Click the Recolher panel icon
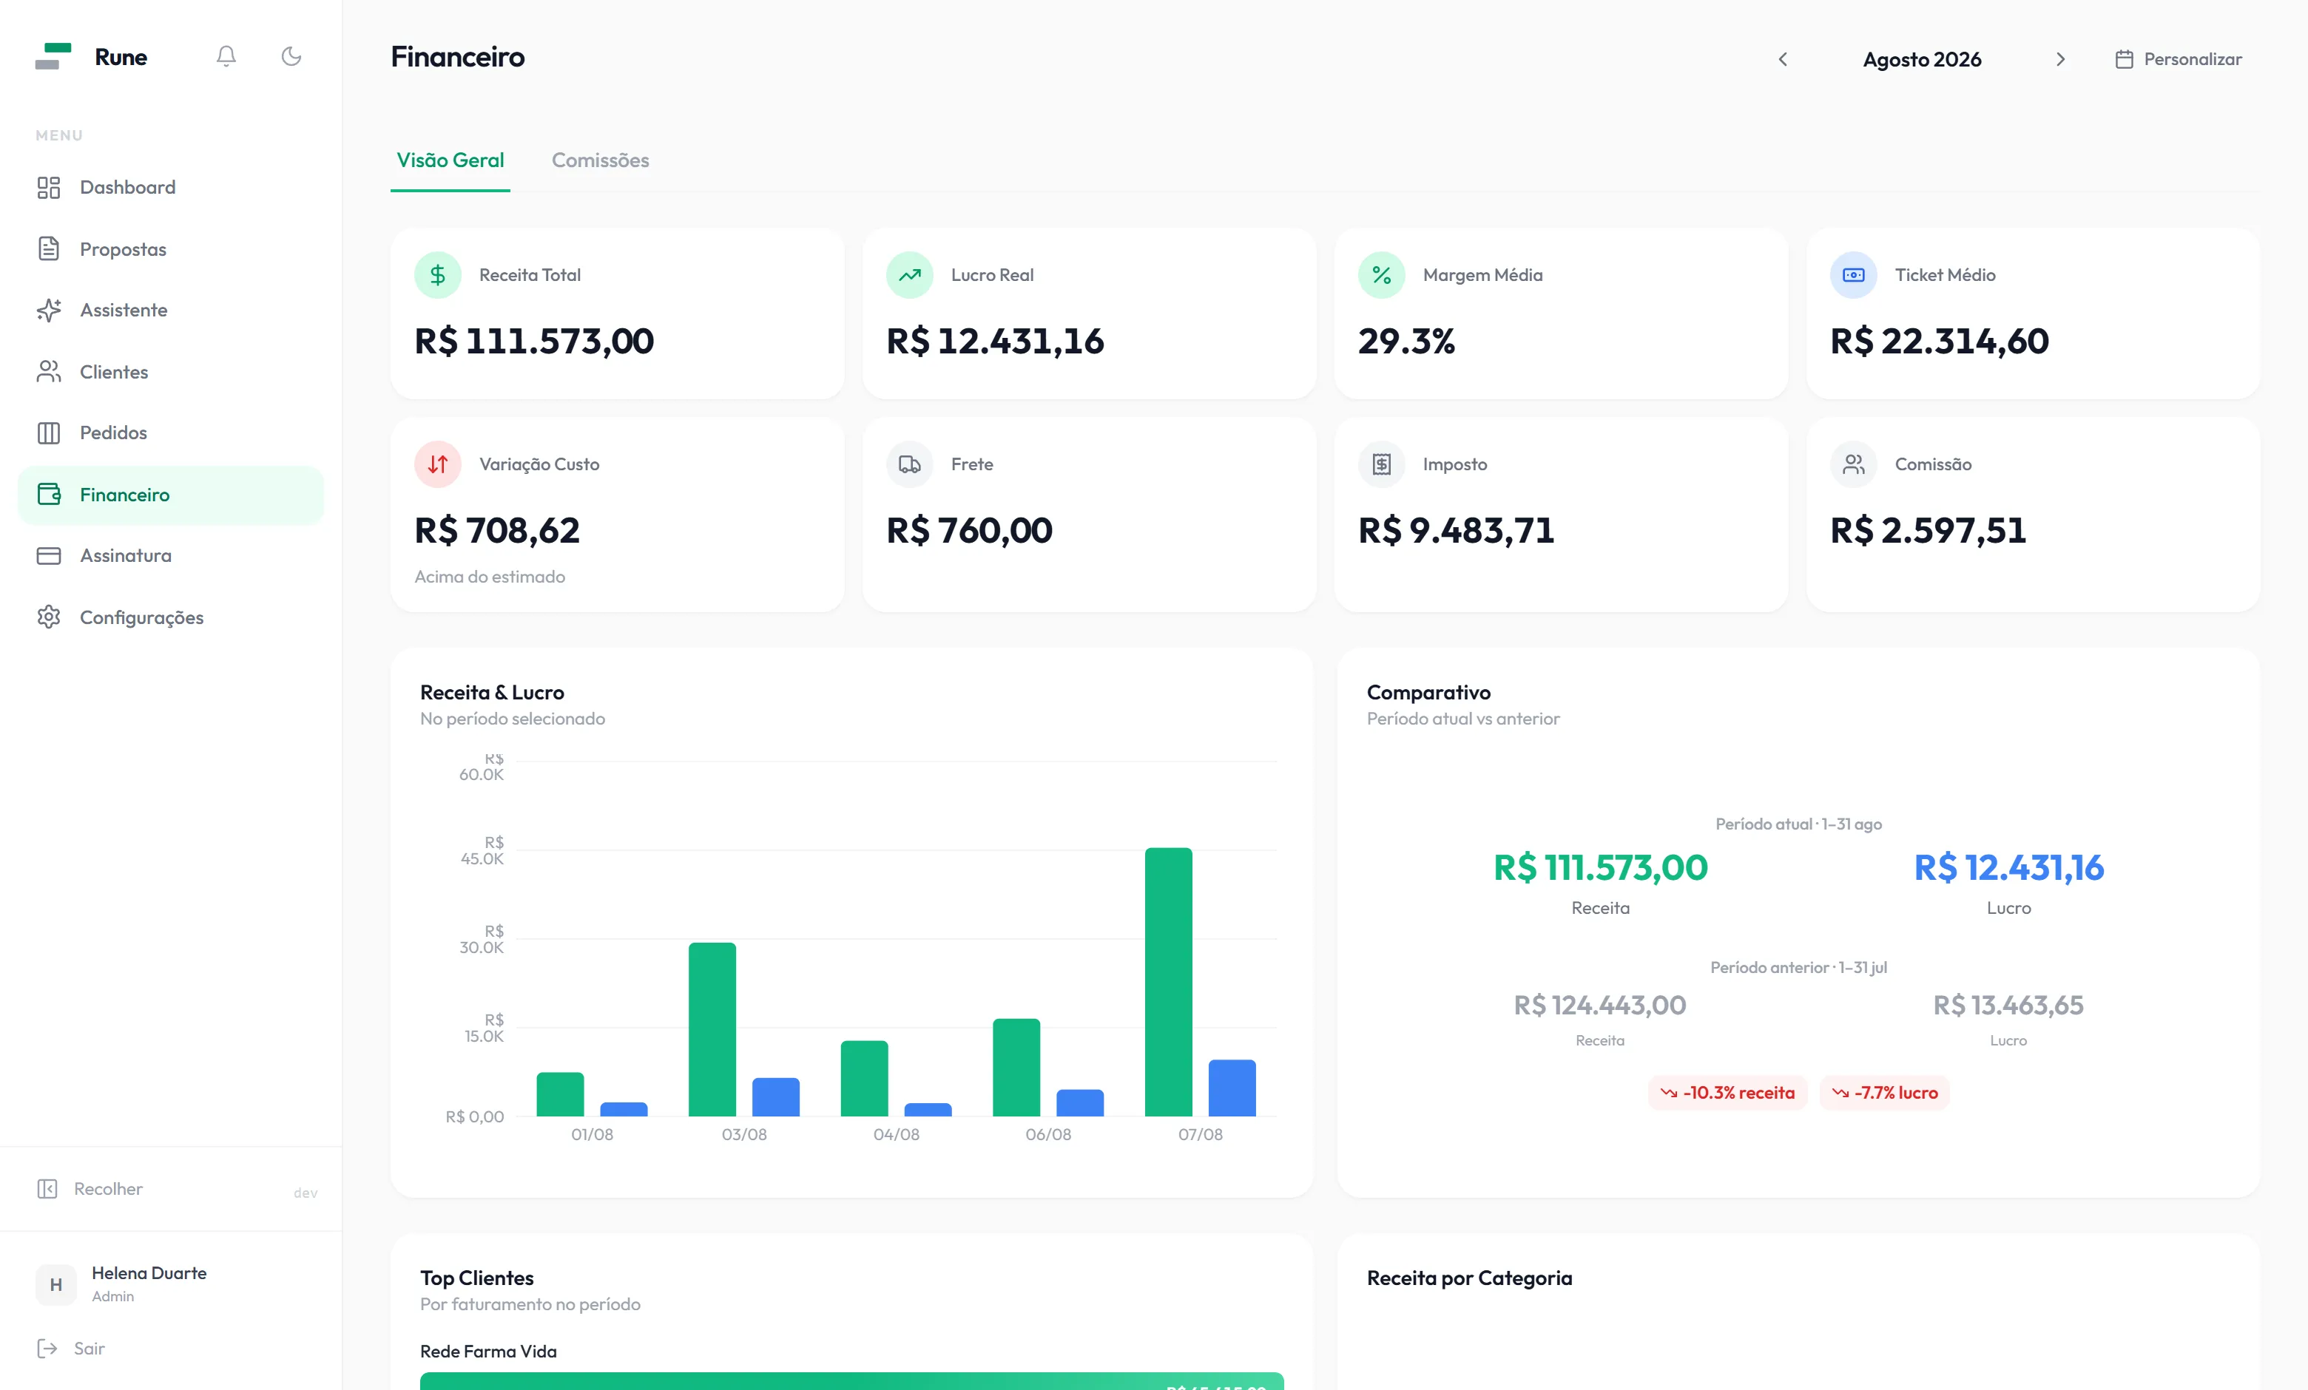Viewport: 2308px width, 1390px height. (47, 1189)
